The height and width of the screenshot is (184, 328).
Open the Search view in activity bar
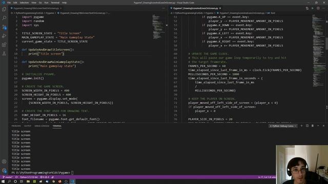pos(4,18)
